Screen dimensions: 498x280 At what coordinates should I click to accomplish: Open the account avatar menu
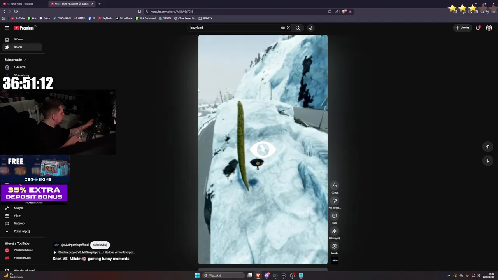point(489,28)
